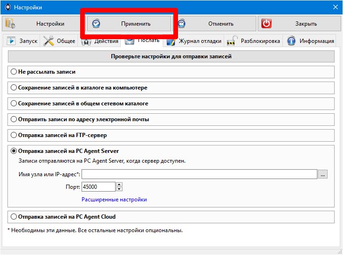
Task: Click the Отменить rewind arrow icon
Action: [x=182, y=24]
